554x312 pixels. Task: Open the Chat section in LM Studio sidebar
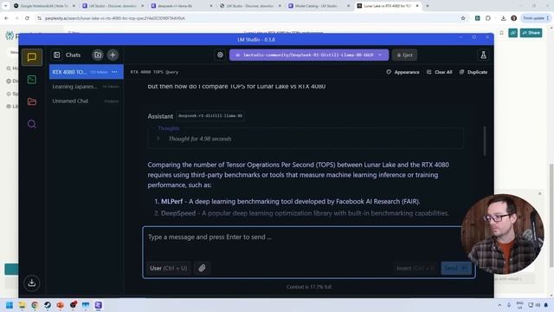point(32,57)
